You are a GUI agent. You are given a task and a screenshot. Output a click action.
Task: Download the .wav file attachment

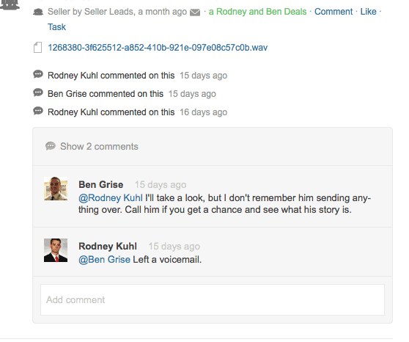158,48
